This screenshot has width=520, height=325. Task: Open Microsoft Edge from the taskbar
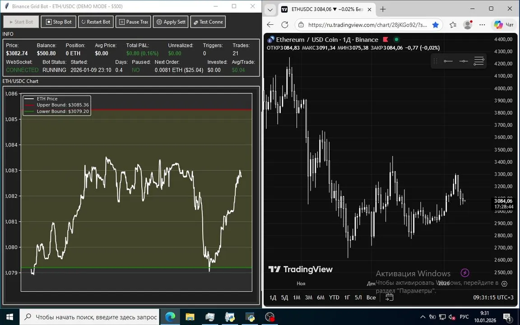tap(170, 317)
